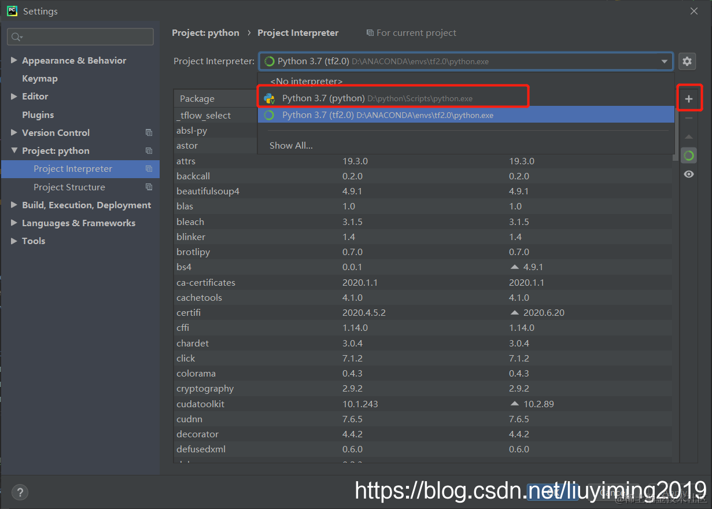Select the _tflow_select package row
712x509 pixels.
[216, 115]
